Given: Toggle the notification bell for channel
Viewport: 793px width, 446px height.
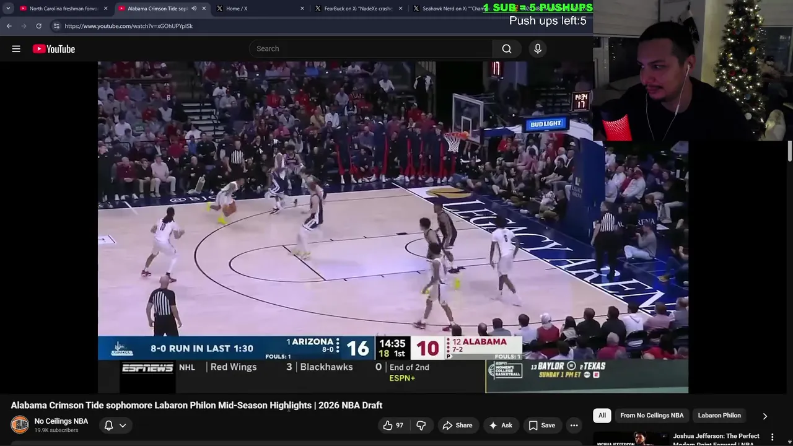Looking at the screenshot, I should (x=108, y=426).
